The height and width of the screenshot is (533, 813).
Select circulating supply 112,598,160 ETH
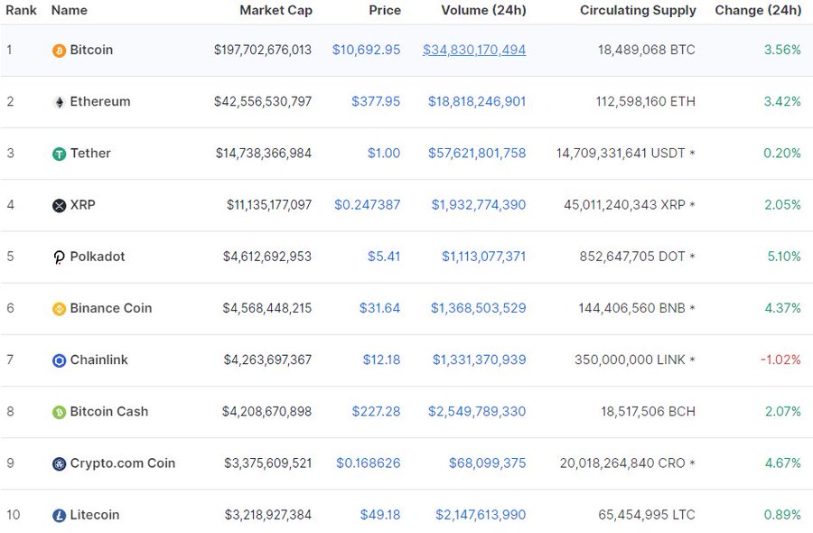pyautogui.click(x=646, y=101)
